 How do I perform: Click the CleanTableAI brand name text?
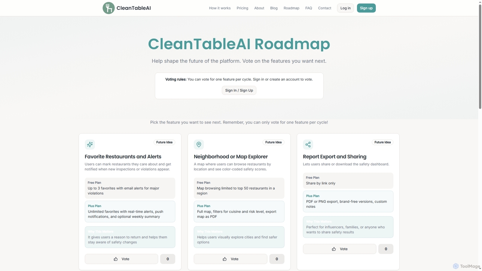click(134, 8)
